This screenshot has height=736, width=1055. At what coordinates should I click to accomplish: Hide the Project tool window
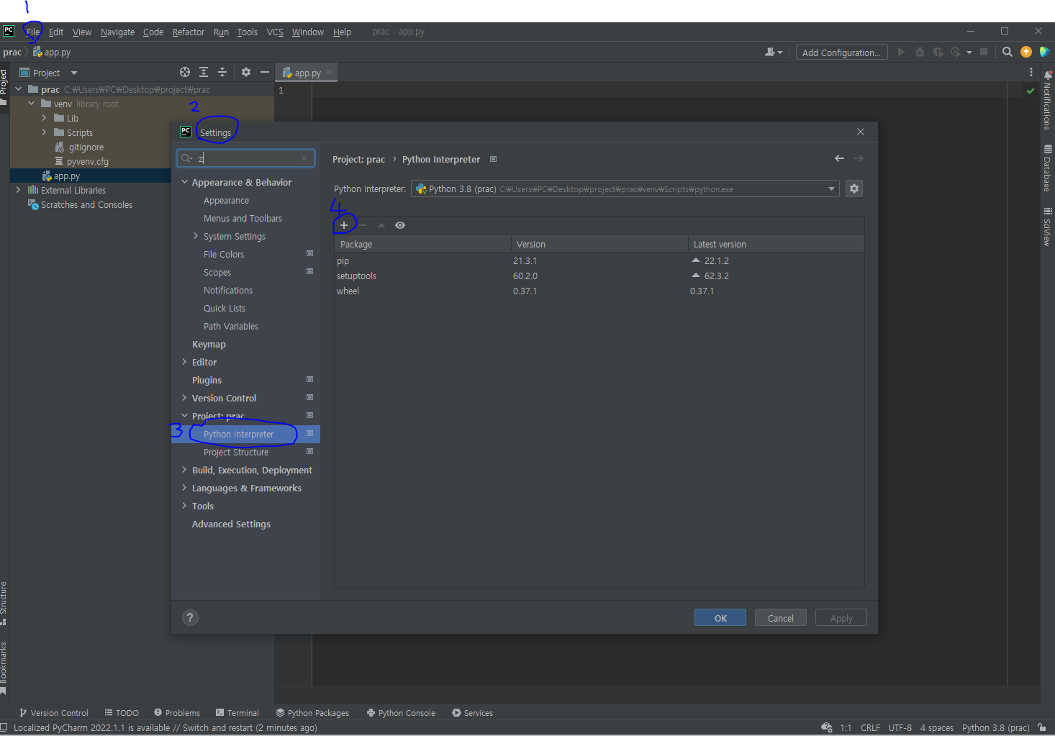coord(265,72)
